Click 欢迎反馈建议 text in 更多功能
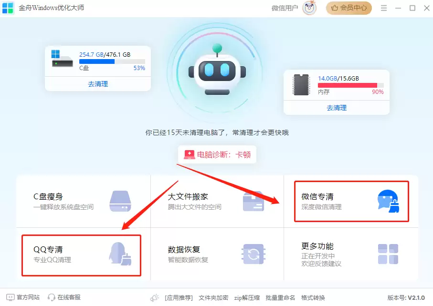 [321, 264]
